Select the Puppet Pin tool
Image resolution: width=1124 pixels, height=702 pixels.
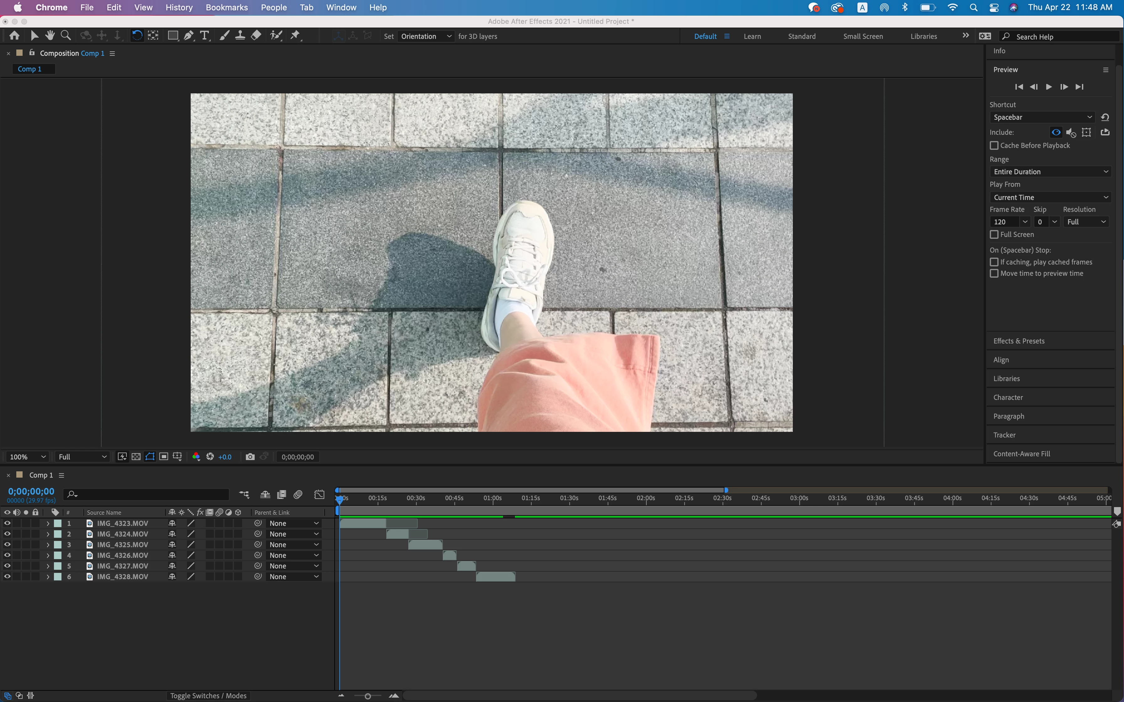click(x=295, y=36)
